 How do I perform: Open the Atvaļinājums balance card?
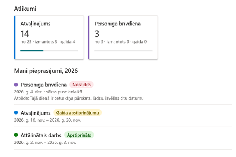pyautogui.click(x=49, y=37)
